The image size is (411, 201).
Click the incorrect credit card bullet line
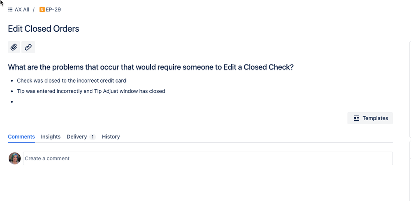pyautogui.click(x=72, y=81)
